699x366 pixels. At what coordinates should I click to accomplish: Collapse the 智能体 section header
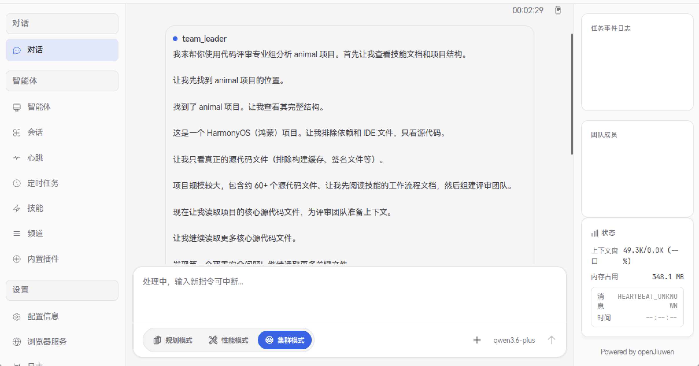[62, 81]
